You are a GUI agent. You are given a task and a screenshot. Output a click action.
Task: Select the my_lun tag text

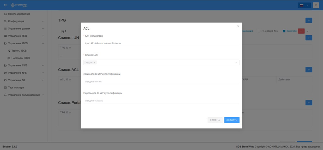pyautogui.click(x=89, y=62)
